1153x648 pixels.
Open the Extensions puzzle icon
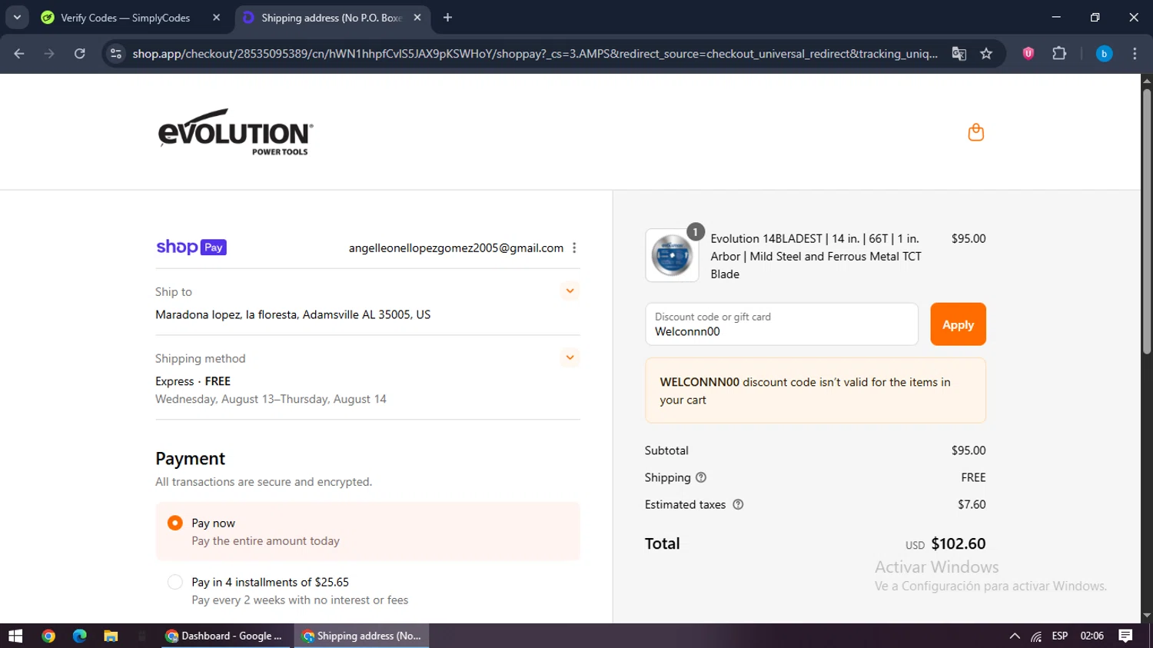pos(1059,53)
